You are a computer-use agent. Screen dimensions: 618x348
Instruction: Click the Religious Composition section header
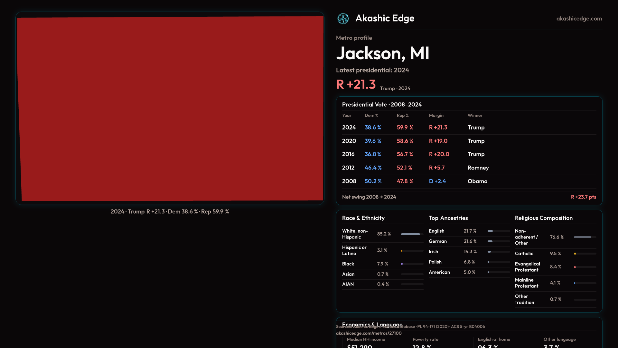point(543,218)
